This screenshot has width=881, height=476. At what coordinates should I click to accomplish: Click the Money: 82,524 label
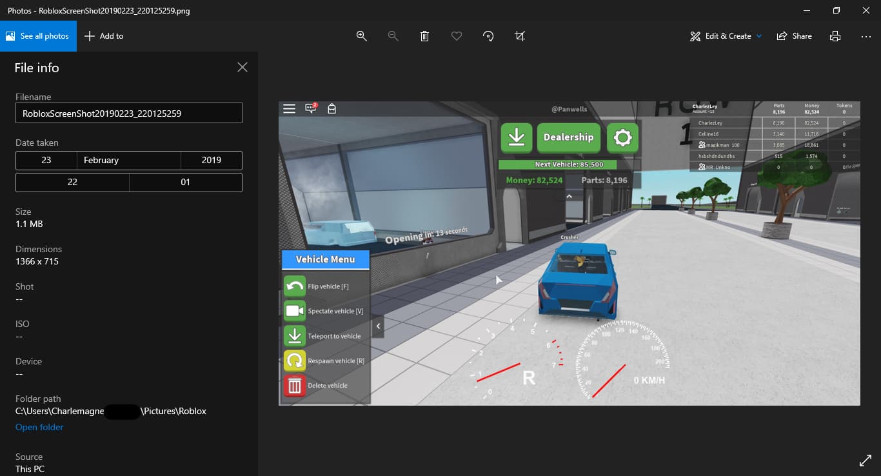pyautogui.click(x=534, y=181)
